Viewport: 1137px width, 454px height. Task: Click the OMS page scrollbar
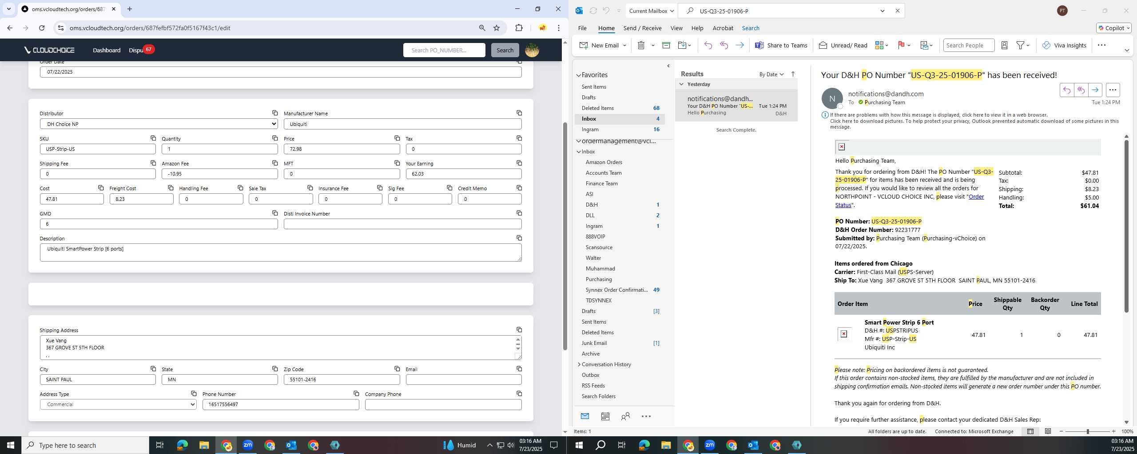pyautogui.click(x=565, y=236)
